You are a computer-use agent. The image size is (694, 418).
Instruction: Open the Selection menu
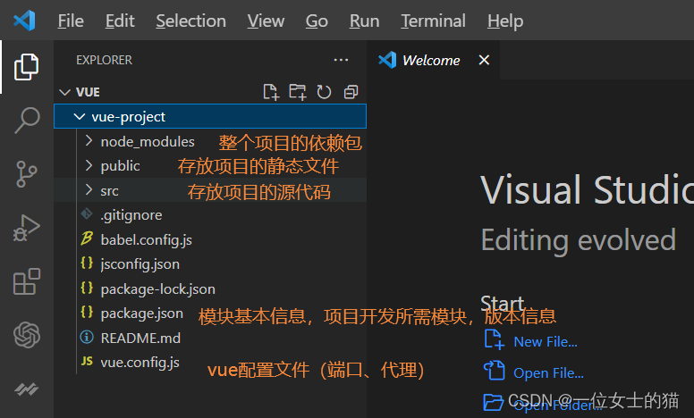[190, 21]
